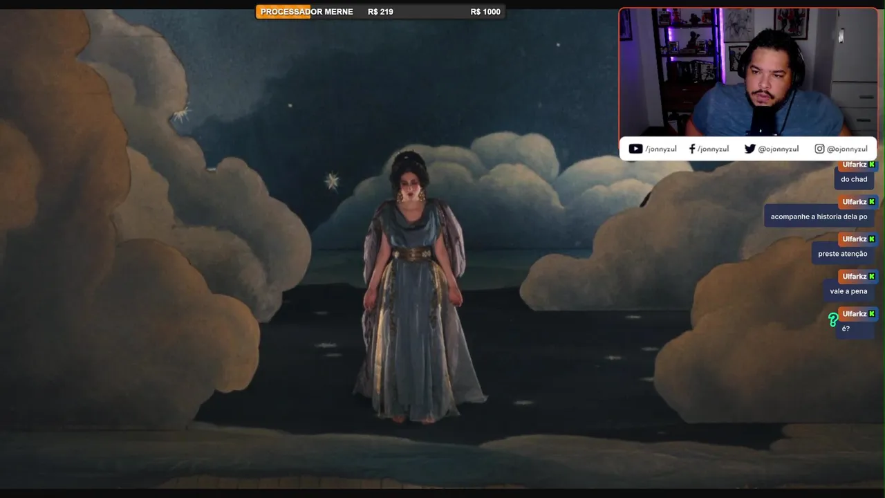Click the donation goal progress bar
Screen dimensions: 885x498
[380, 12]
